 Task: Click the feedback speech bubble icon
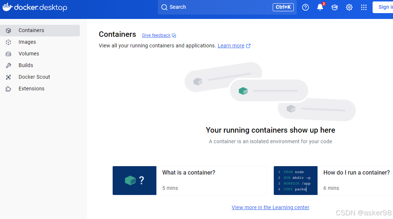tap(174, 36)
